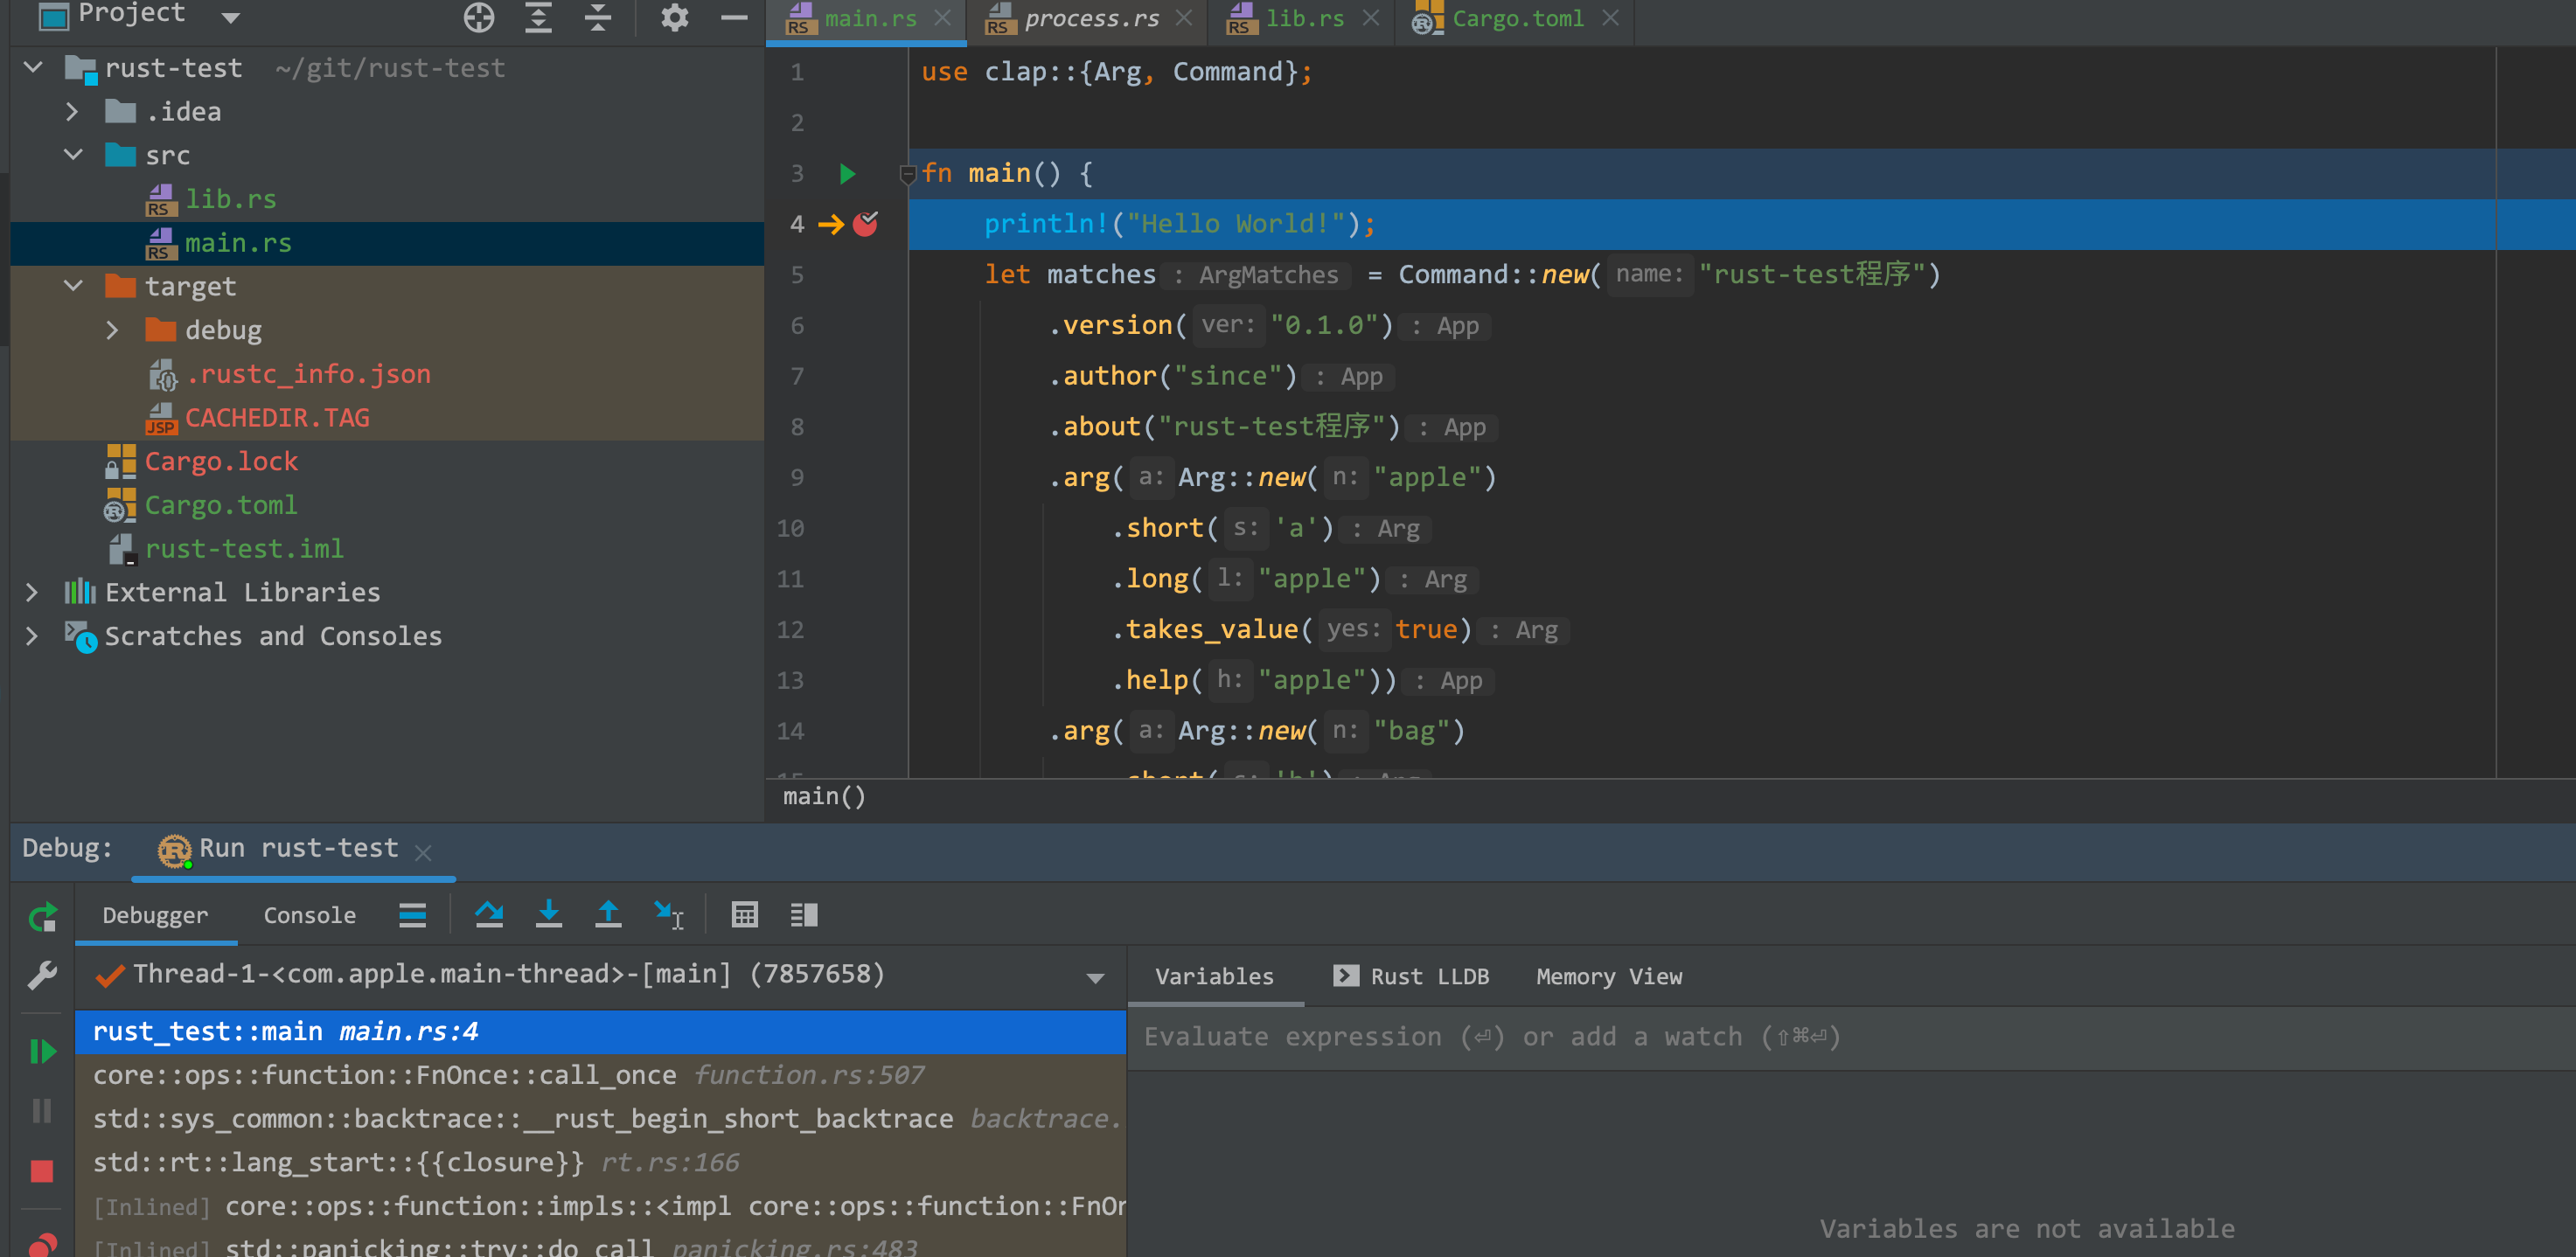Screen dimensions: 2576x1257
Task: Open the thread selector dropdown
Action: click(x=1095, y=977)
